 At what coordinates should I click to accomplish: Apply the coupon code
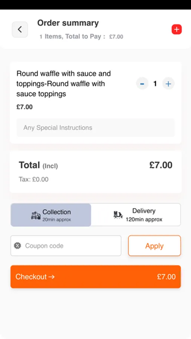154,246
